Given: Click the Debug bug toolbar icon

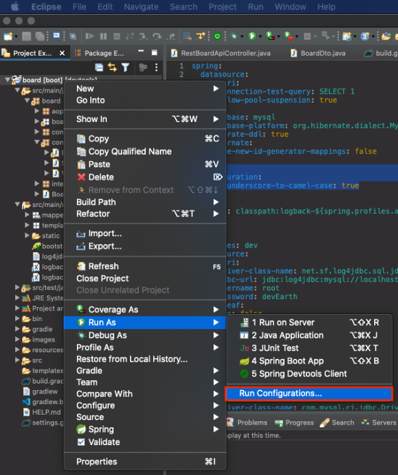Looking at the screenshot, I should click(234, 36).
